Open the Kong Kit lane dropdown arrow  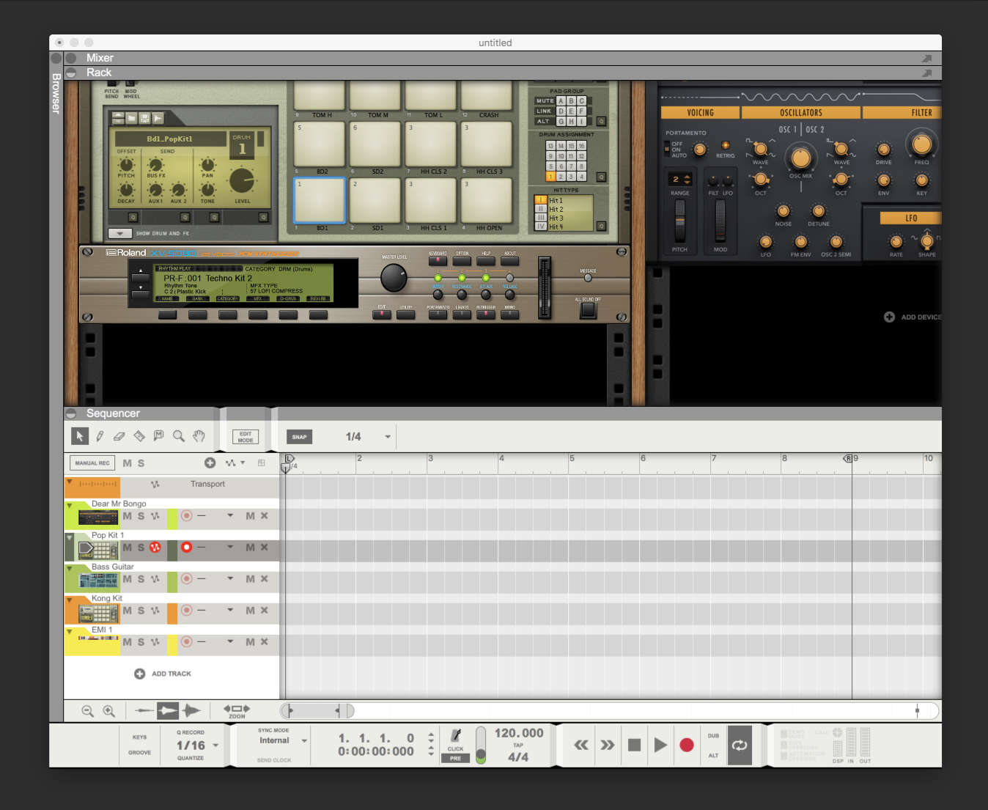tap(230, 610)
